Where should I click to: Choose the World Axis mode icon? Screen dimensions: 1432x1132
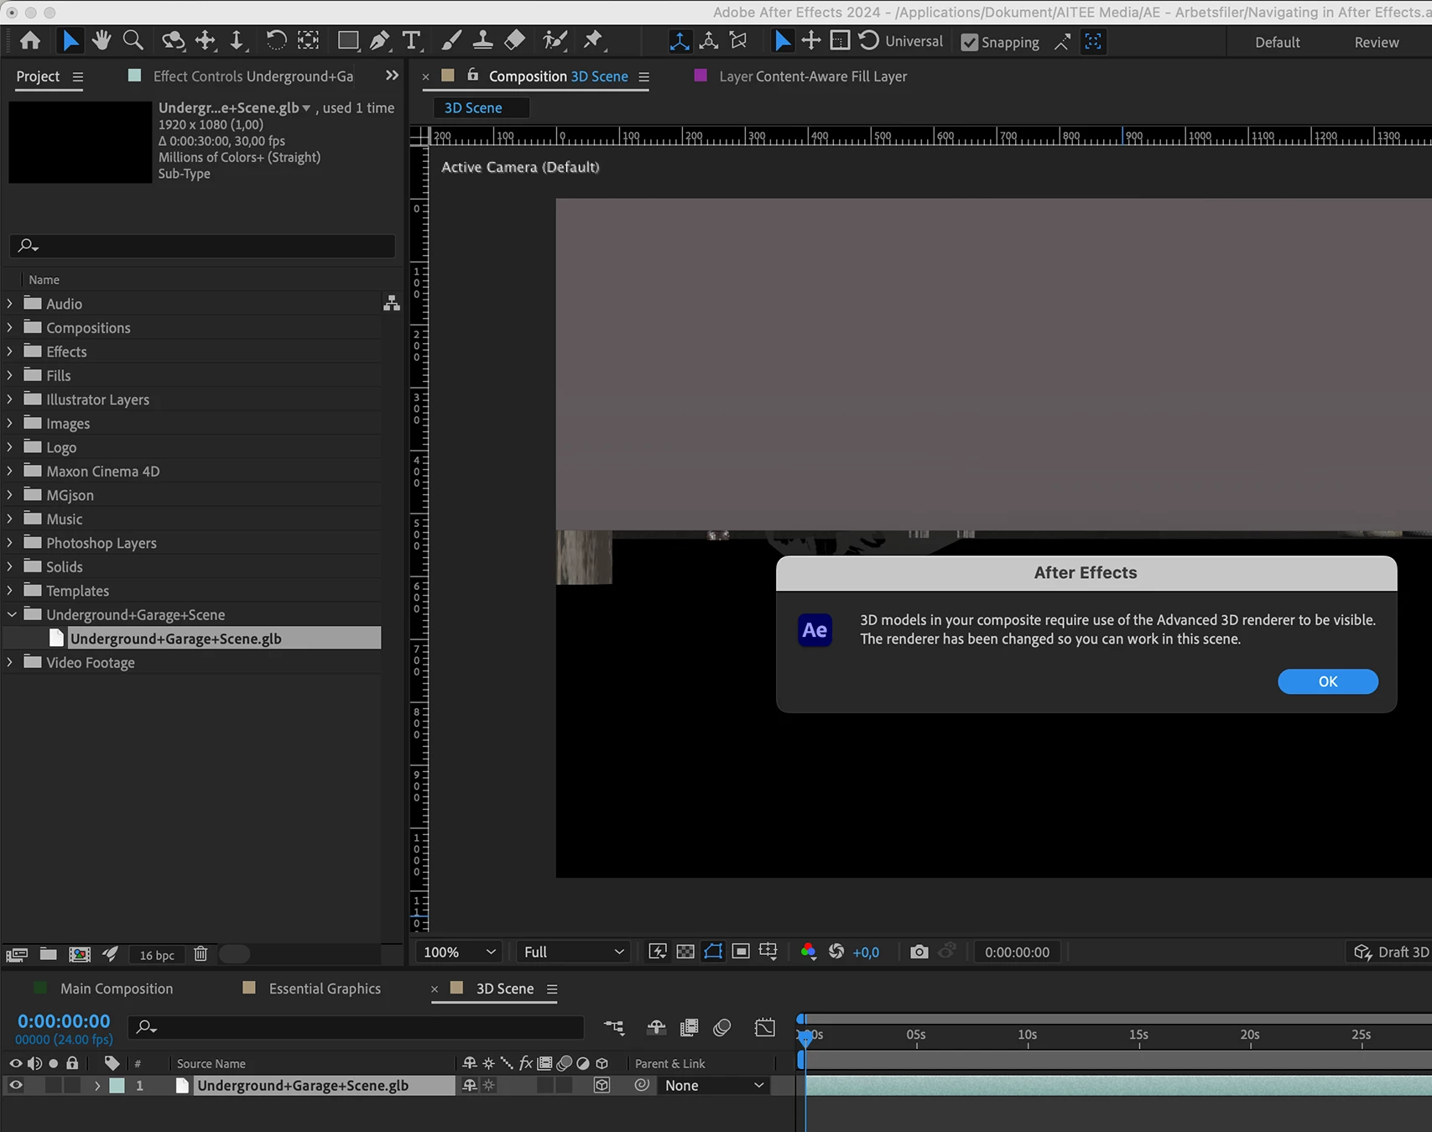pos(709,41)
